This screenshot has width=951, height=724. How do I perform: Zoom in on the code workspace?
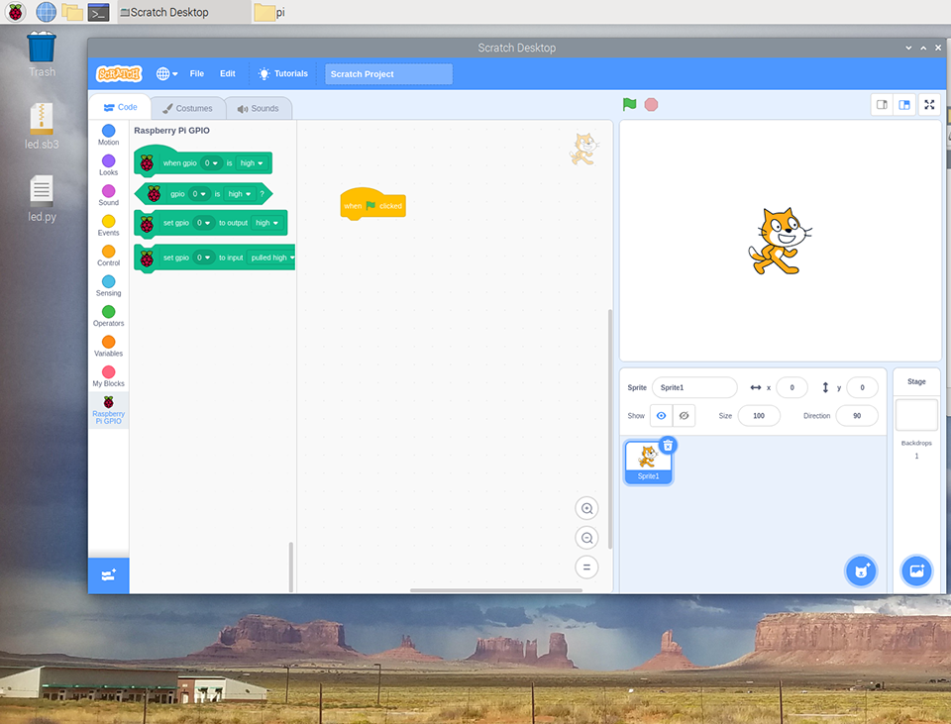(x=586, y=508)
